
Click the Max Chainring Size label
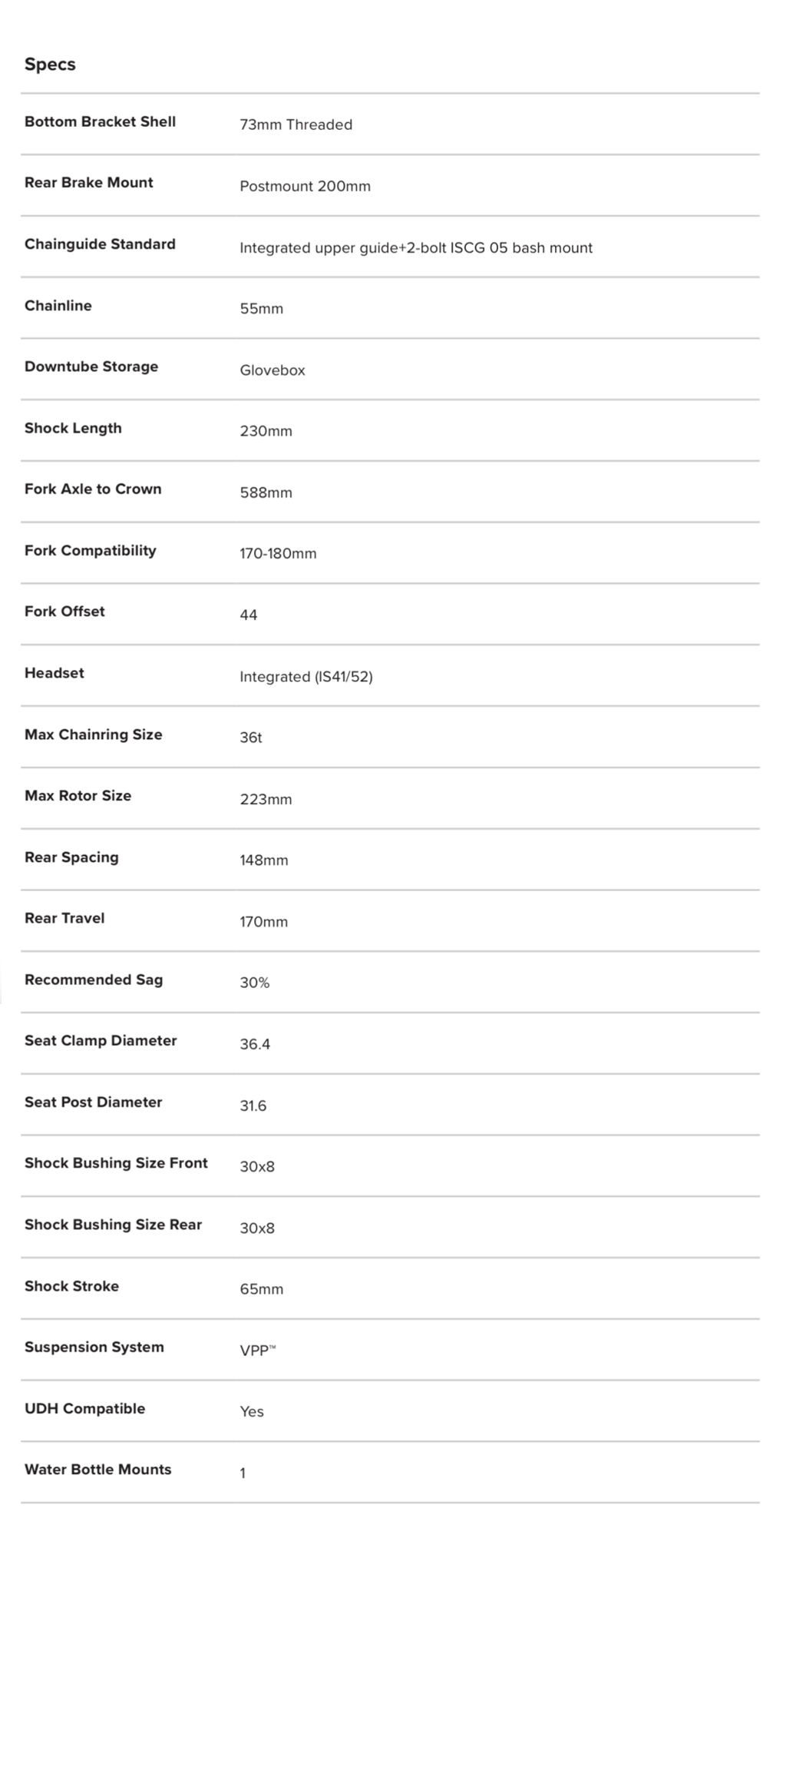(93, 734)
